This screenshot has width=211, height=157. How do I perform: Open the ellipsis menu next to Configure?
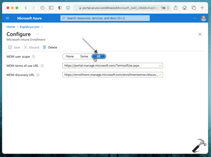[x=38, y=34]
